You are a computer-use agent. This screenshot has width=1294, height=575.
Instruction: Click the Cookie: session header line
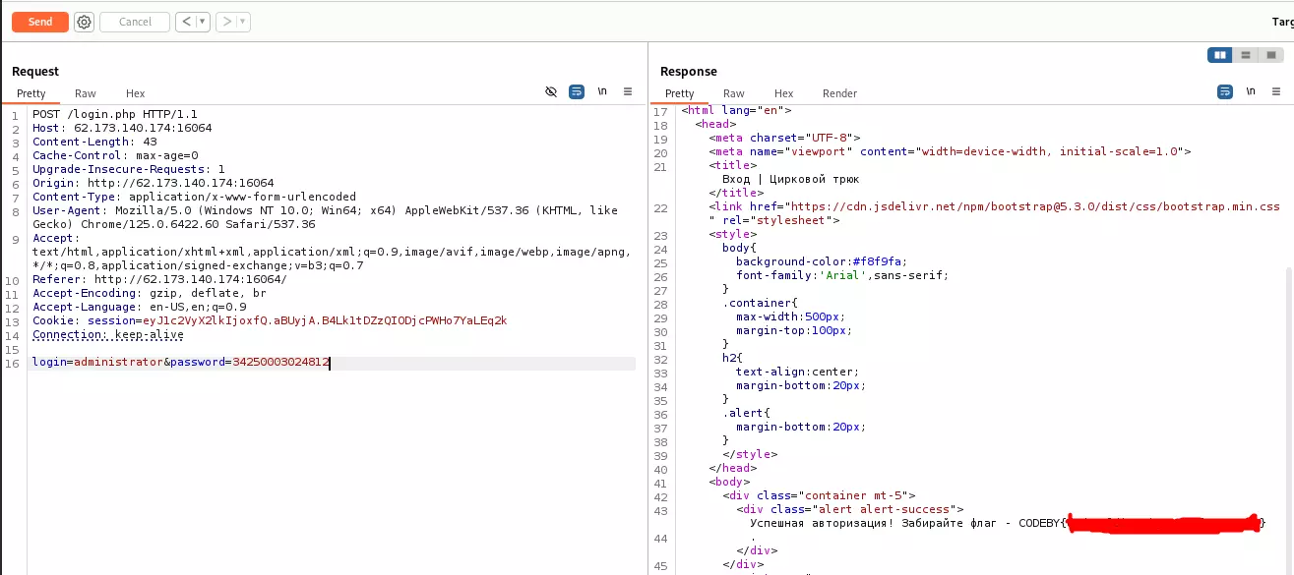pyautogui.click(x=270, y=320)
